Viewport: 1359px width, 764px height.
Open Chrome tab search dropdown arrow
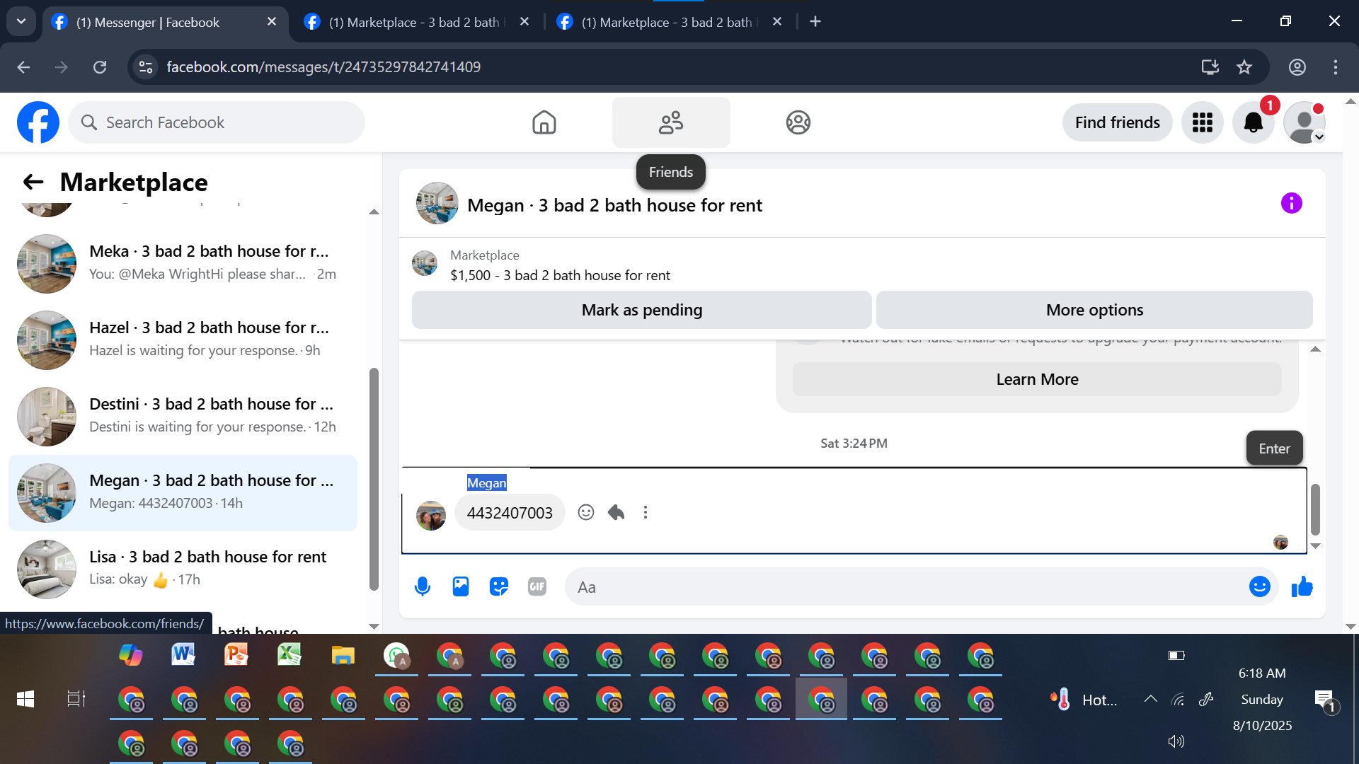tap(21, 21)
